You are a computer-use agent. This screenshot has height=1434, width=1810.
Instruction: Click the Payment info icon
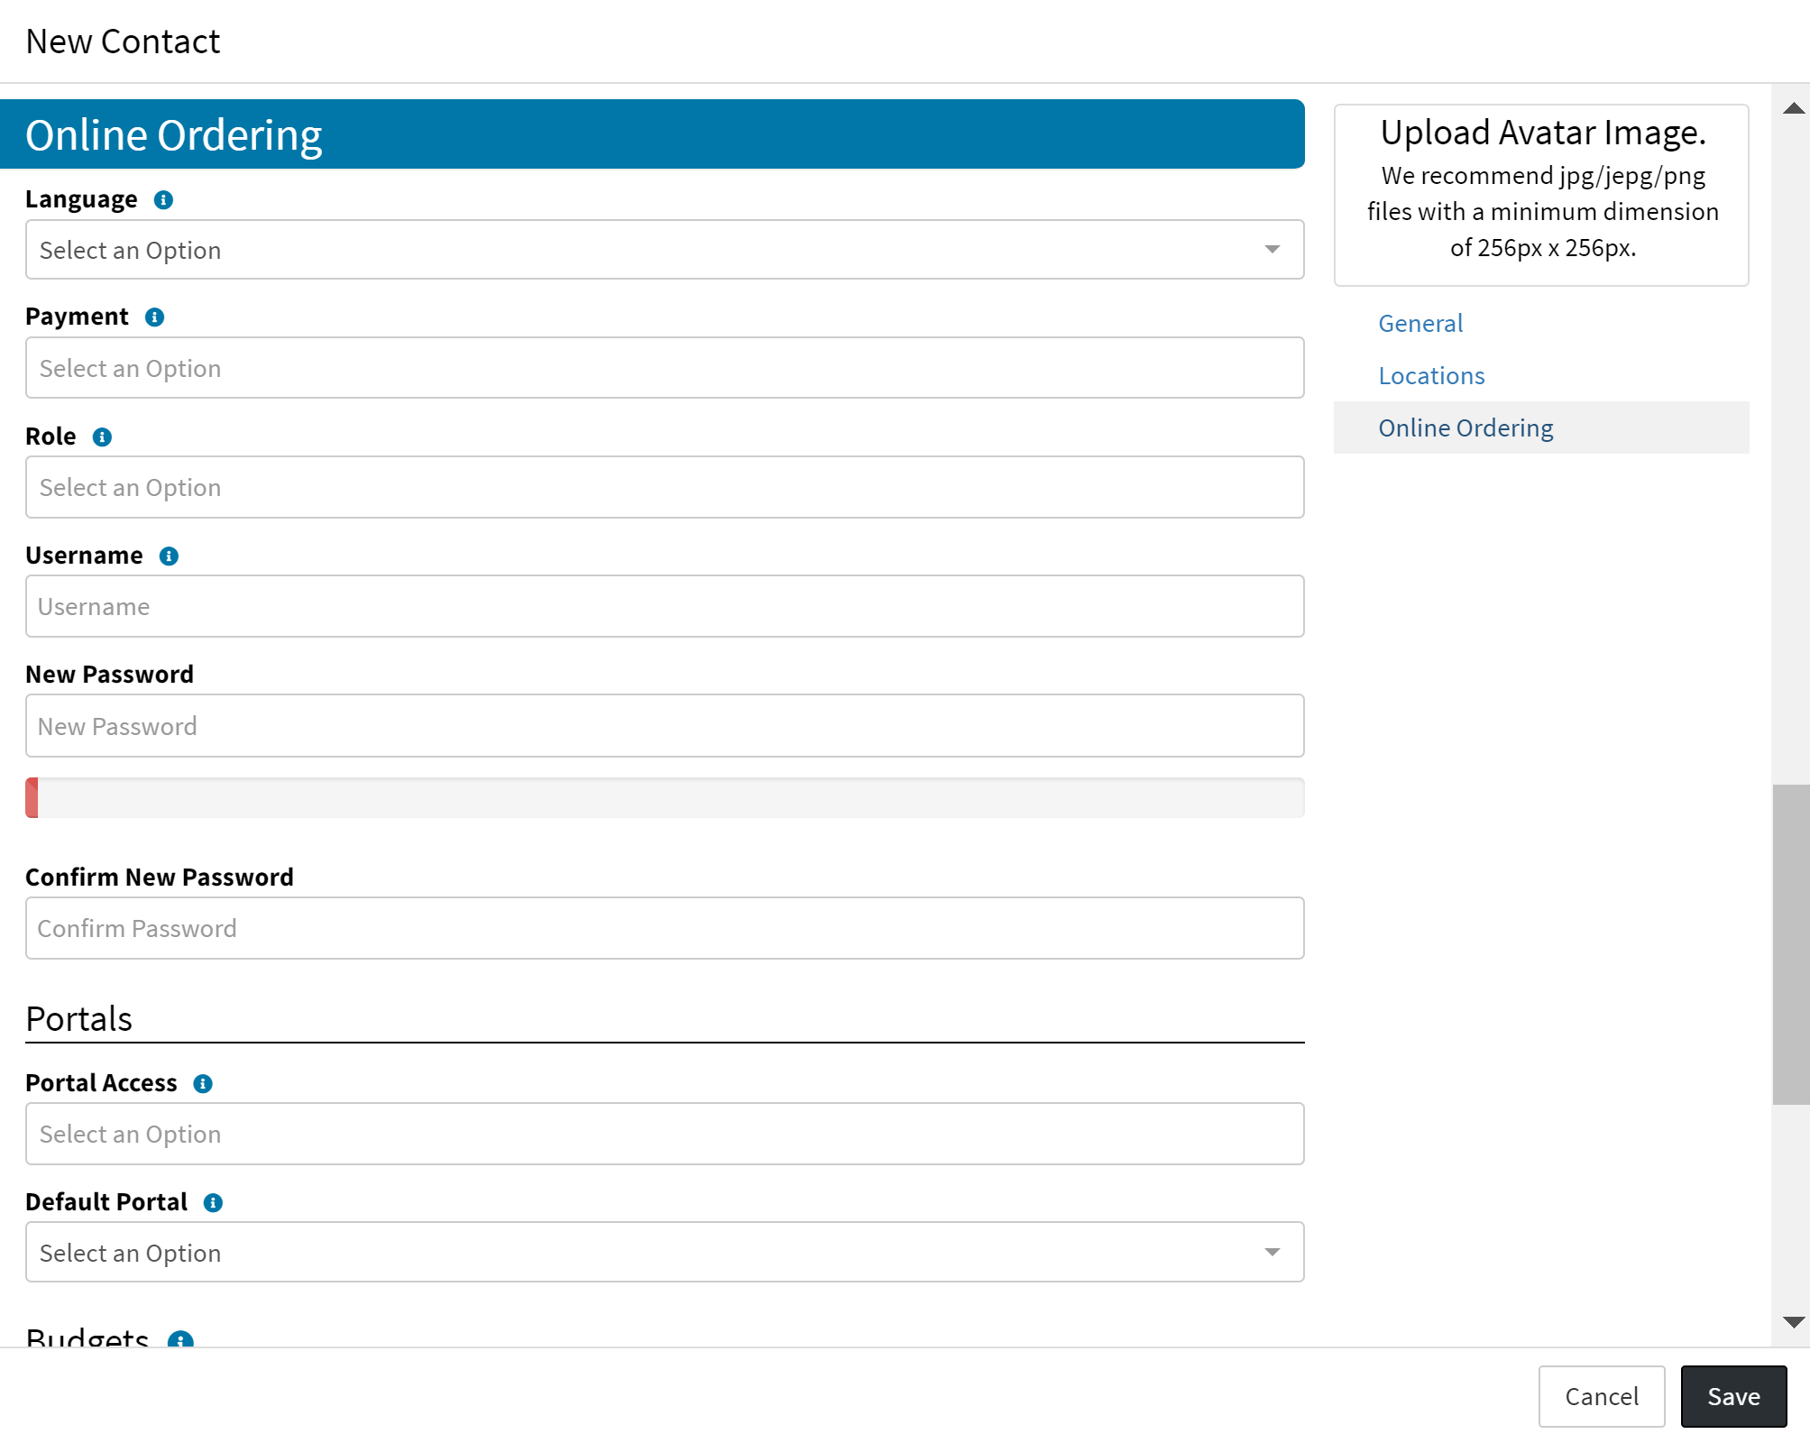(x=154, y=317)
